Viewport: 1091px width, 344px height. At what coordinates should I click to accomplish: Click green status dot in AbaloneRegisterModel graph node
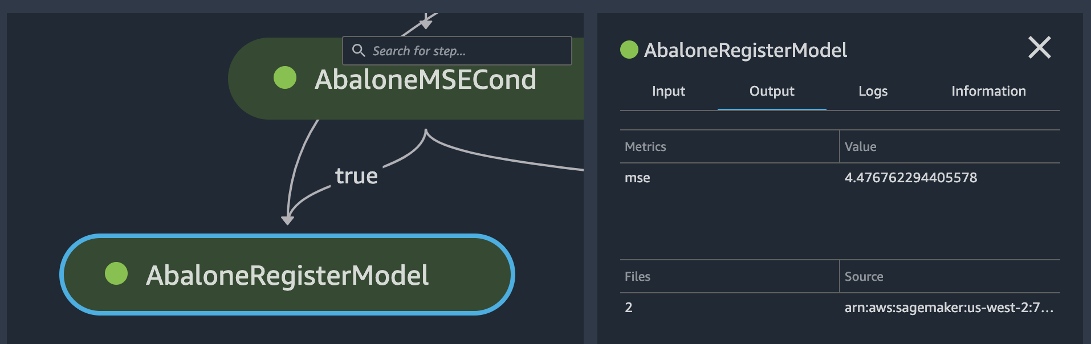coord(116,274)
